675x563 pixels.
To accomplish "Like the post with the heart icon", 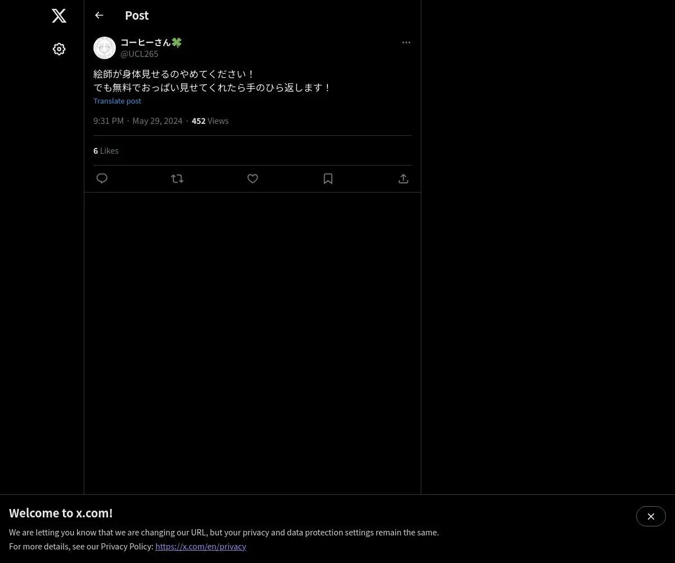I will pyautogui.click(x=253, y=178).
